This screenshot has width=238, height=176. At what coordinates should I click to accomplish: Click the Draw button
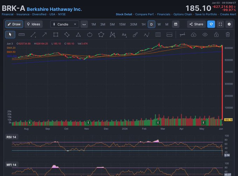[x=14, y=24]
